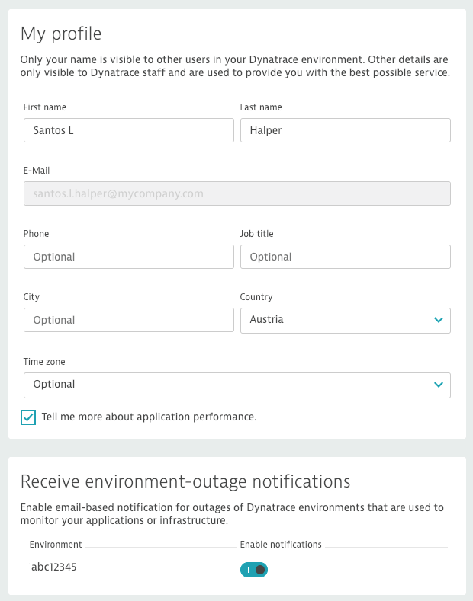Click the Environment column header
Viewport: 473px width, 601px height.
coord(56,545)
